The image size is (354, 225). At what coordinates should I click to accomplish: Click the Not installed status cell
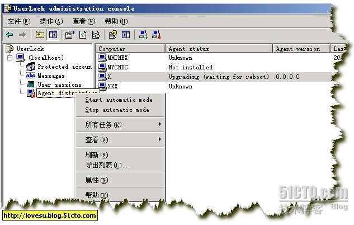tap(191, 67)
